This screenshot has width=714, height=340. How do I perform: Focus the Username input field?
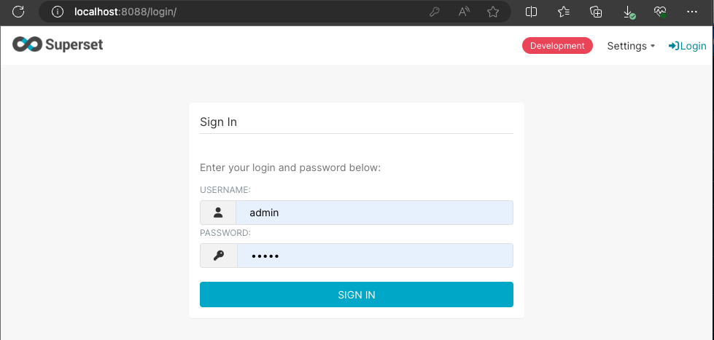[x=374, y=213]
